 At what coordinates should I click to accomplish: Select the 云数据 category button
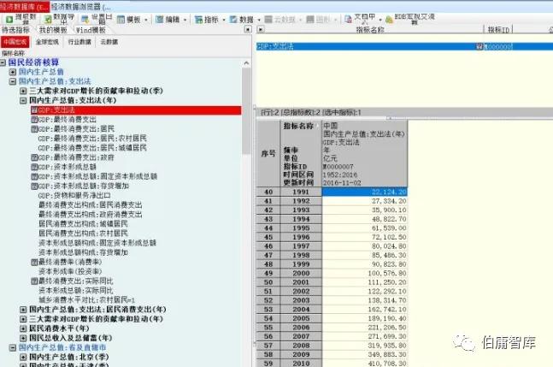(x=109, y=42)
